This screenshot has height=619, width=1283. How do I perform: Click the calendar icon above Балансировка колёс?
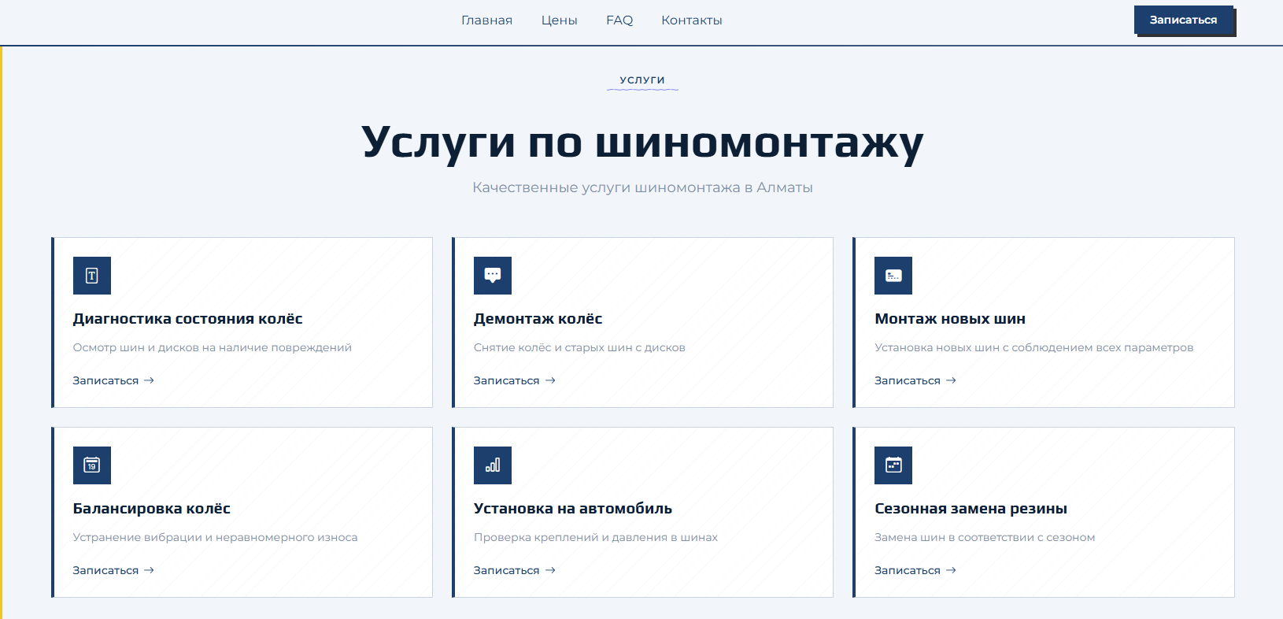coord(92,465)
